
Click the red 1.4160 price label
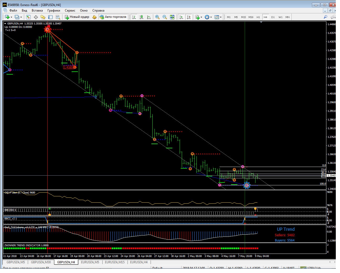click(x=69, y=67)
